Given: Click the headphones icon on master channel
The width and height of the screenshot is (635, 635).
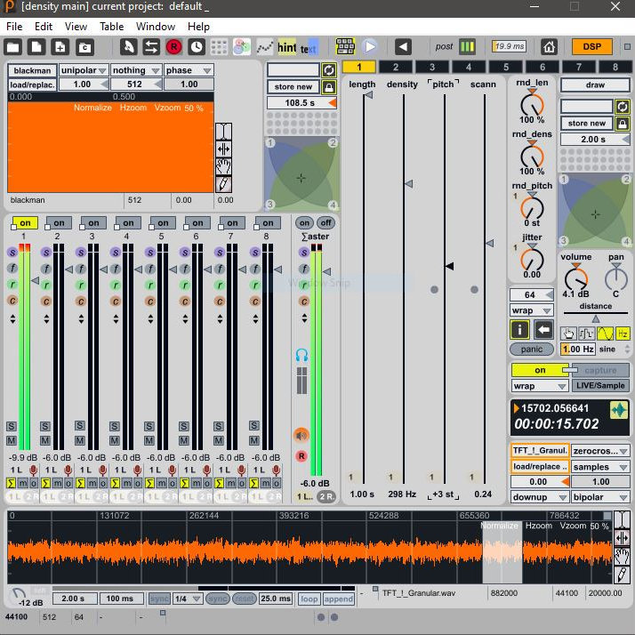Looking at the screenshot, I should [x=301, y=355].
